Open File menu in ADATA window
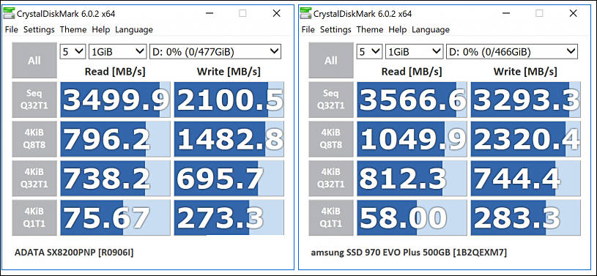Viewport: 597px width, 276px height. tap(12, 30)
